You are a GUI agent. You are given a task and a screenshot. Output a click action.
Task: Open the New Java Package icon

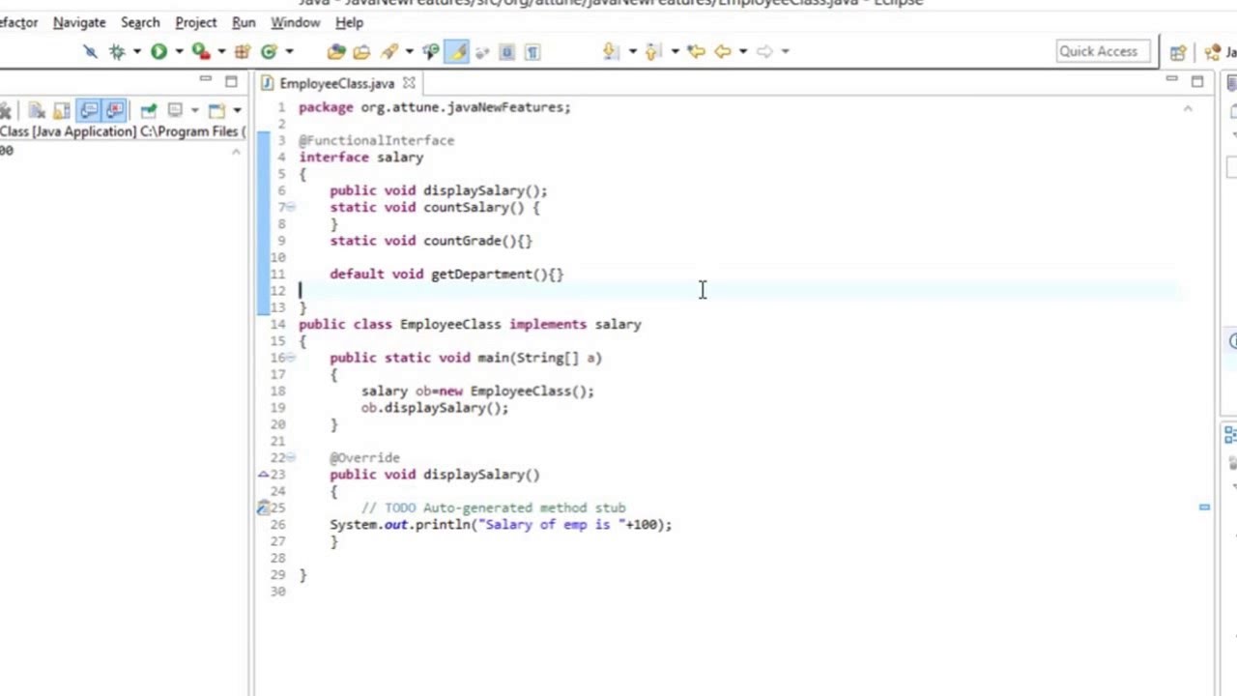click(243, 51)
